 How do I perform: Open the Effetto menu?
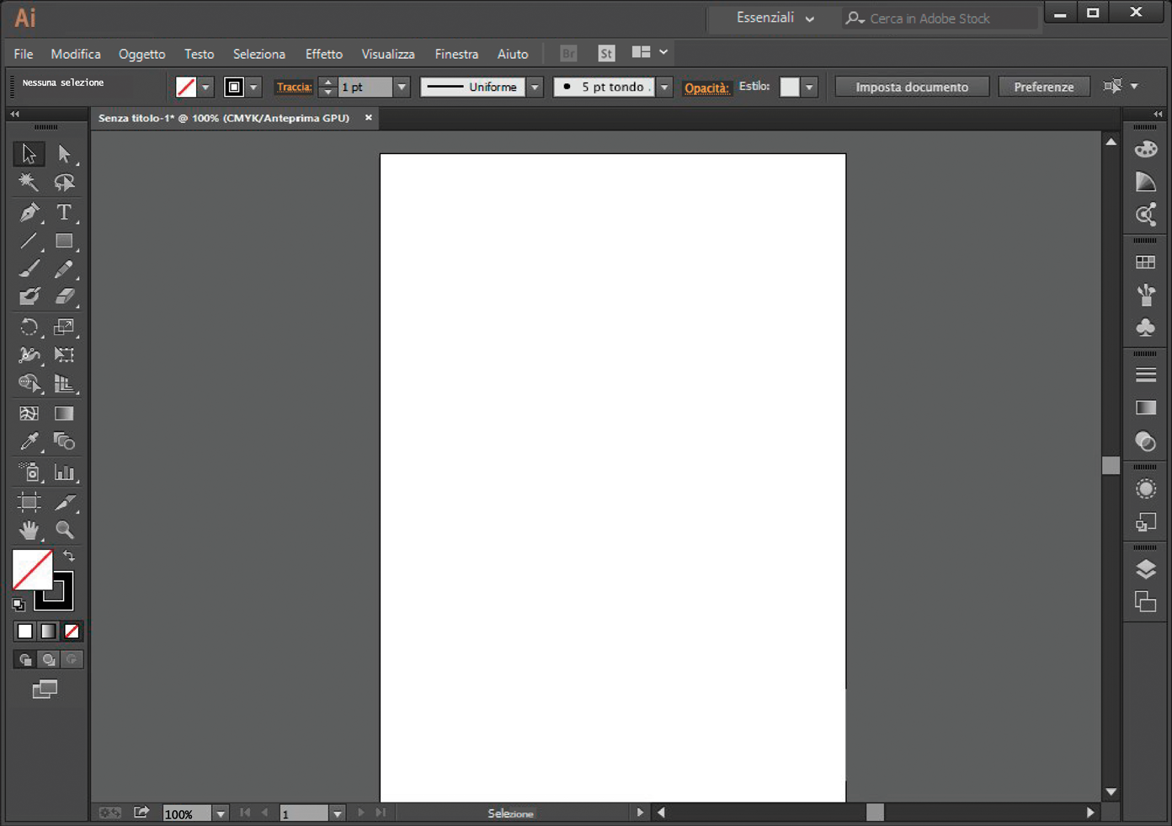pyautogui.click(x=324, y=54)
